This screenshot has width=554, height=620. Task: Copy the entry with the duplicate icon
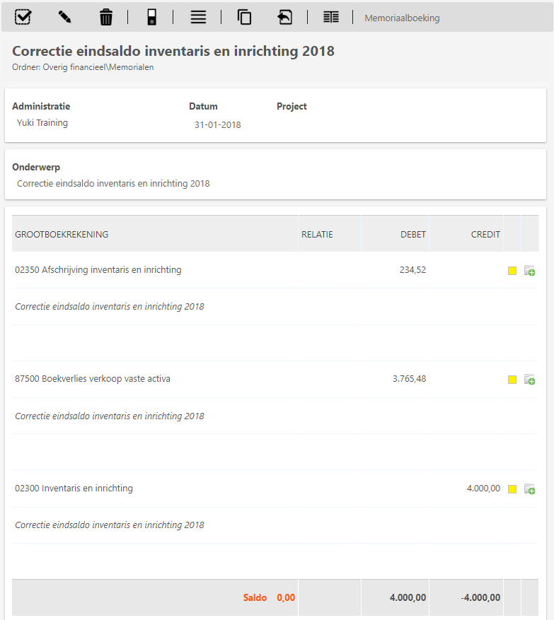244,17
